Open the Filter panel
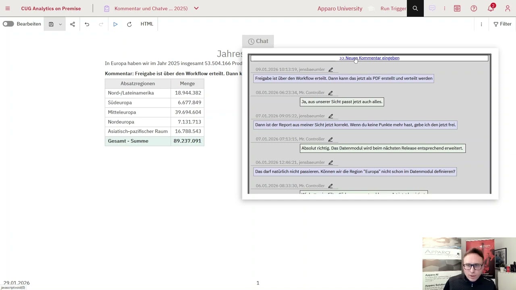This screenshot has width=516, height=290. (502, 24)
